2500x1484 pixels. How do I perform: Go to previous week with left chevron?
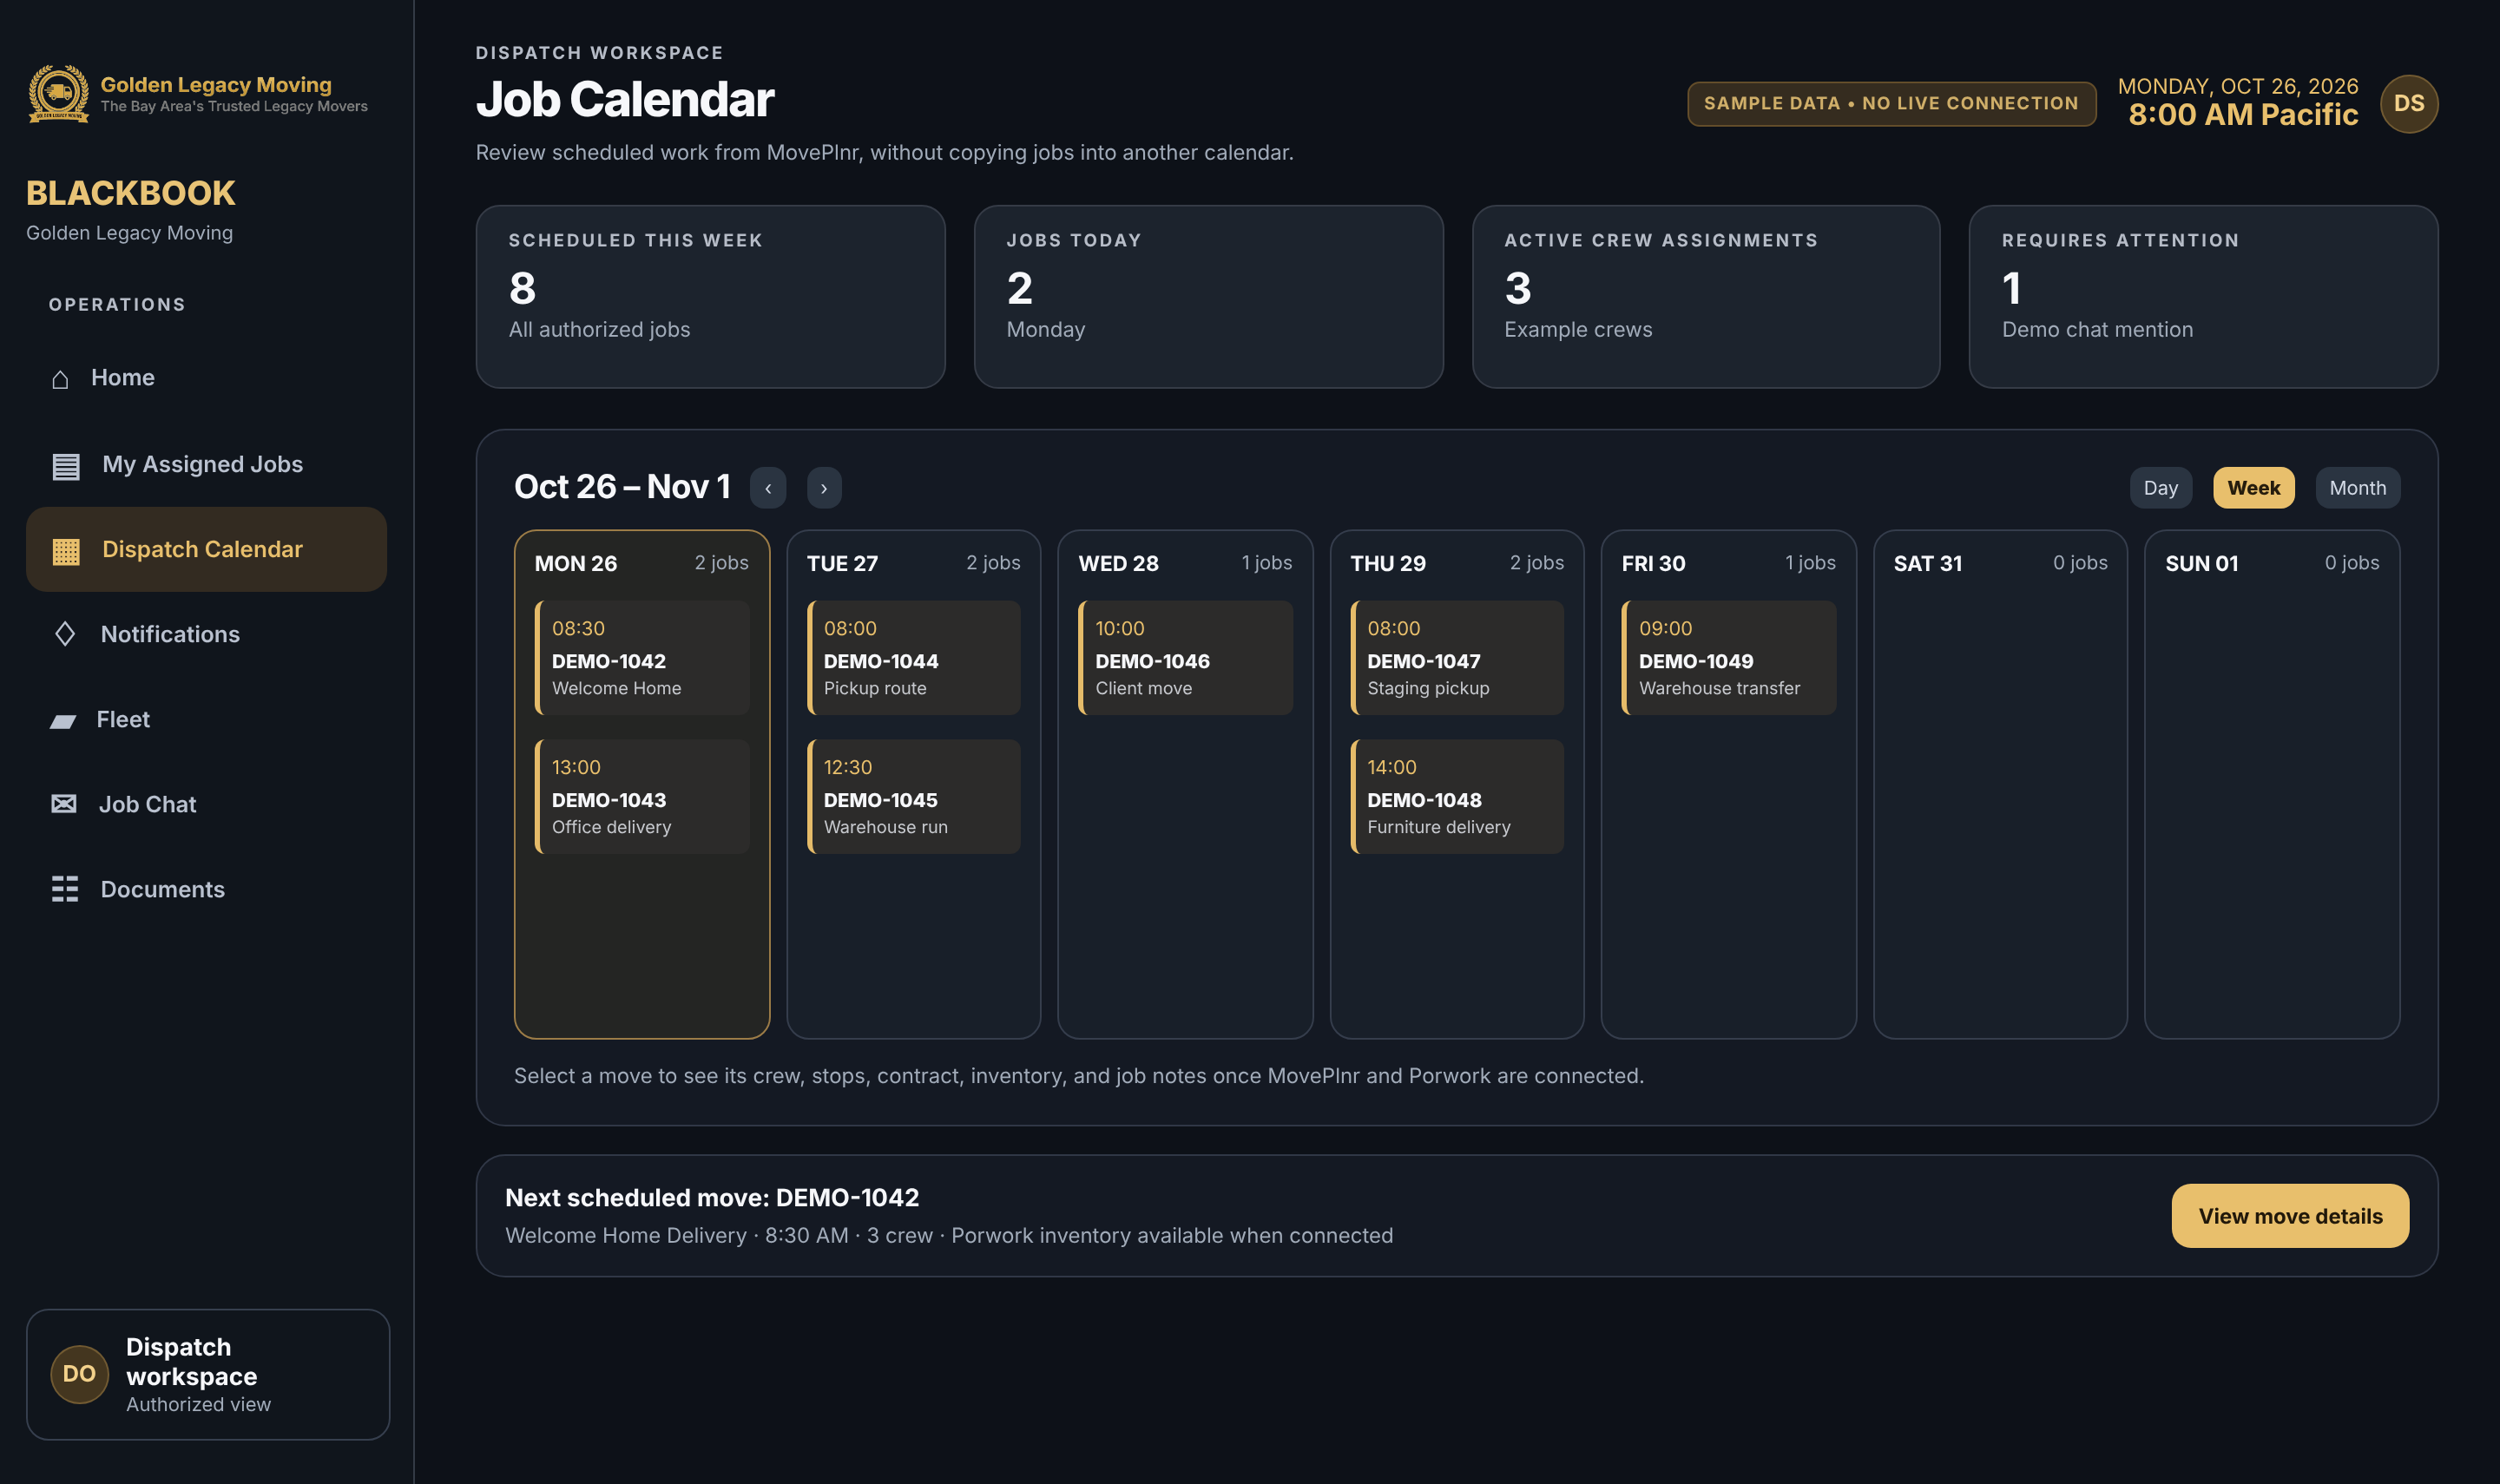(768, 488)
